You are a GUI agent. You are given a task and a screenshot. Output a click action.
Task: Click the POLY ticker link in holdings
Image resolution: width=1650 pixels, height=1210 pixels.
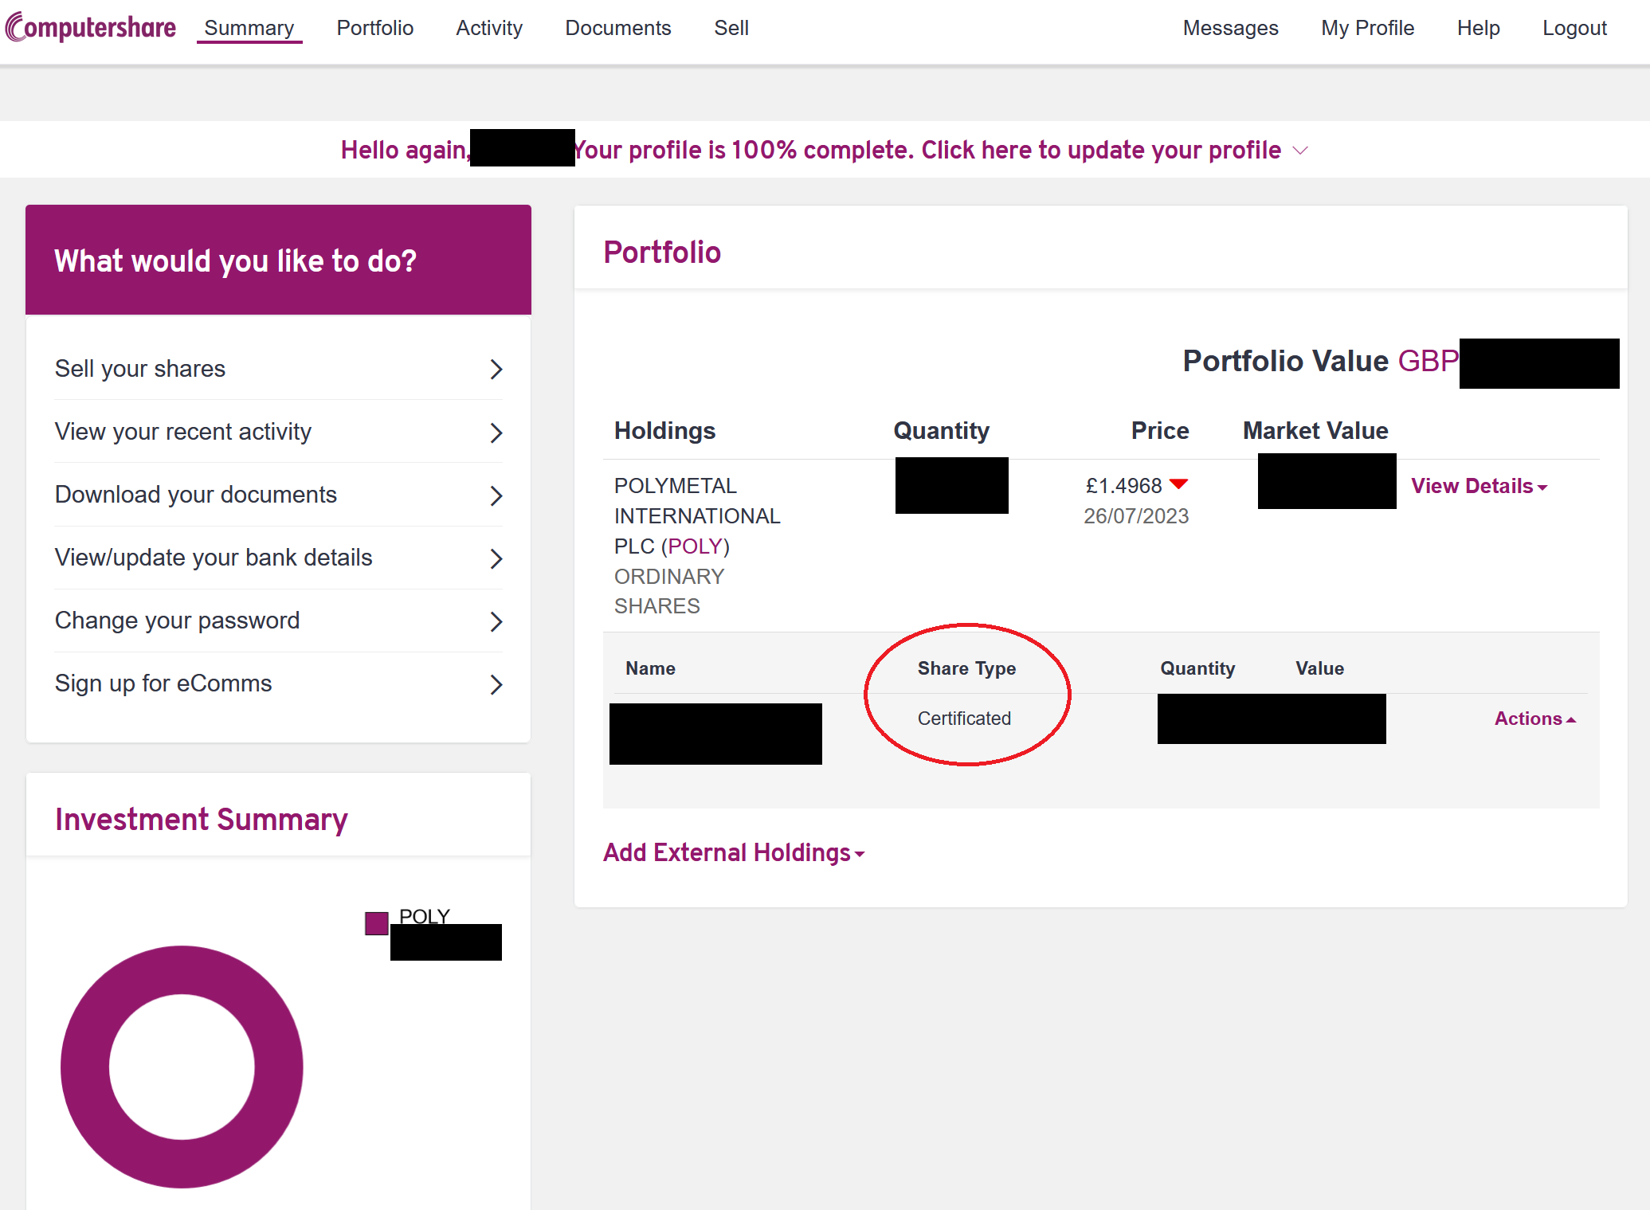point(695,546)
